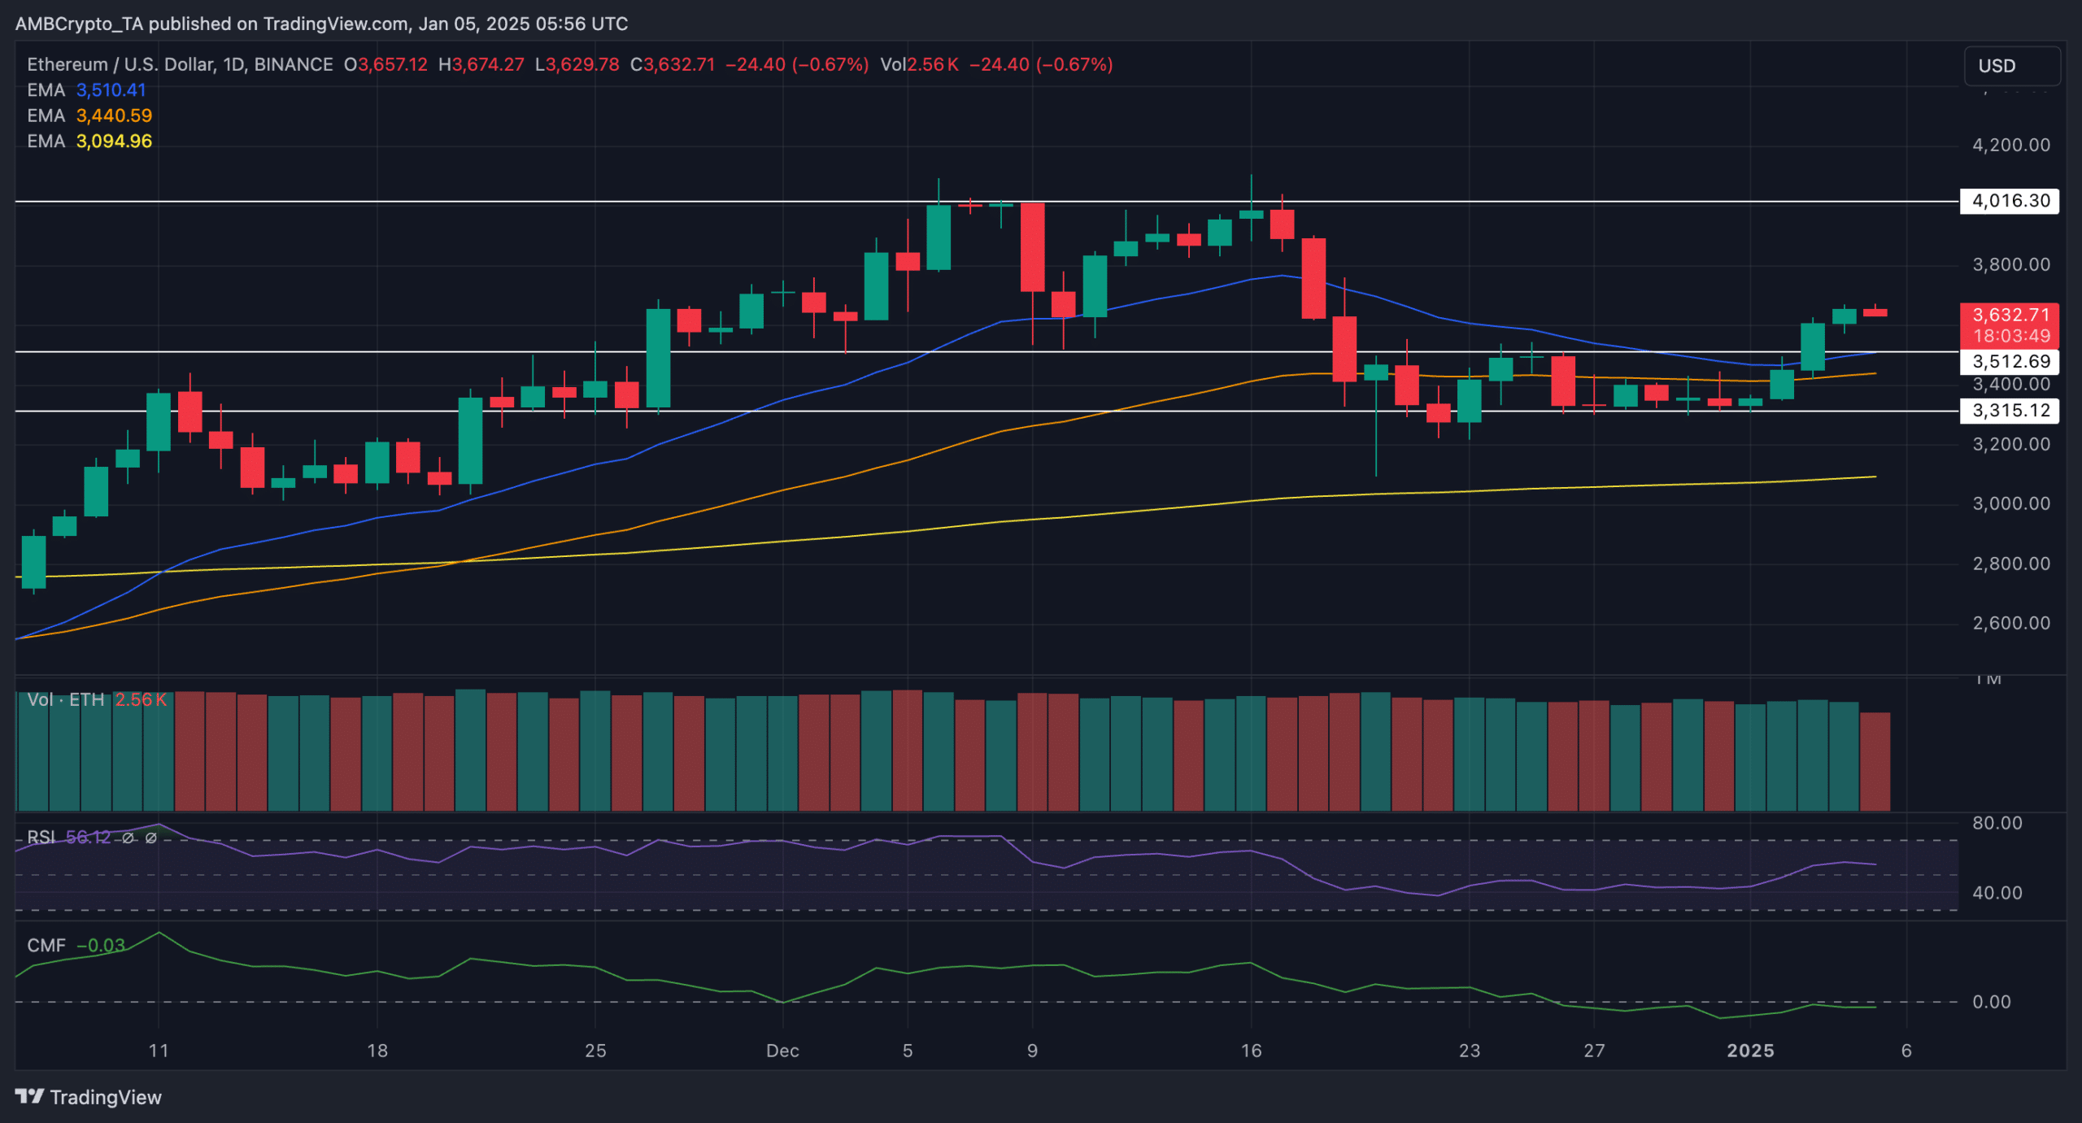Click the RSI indicator value 56.12
This screenshot has height=1123, width=2082.
88,838
